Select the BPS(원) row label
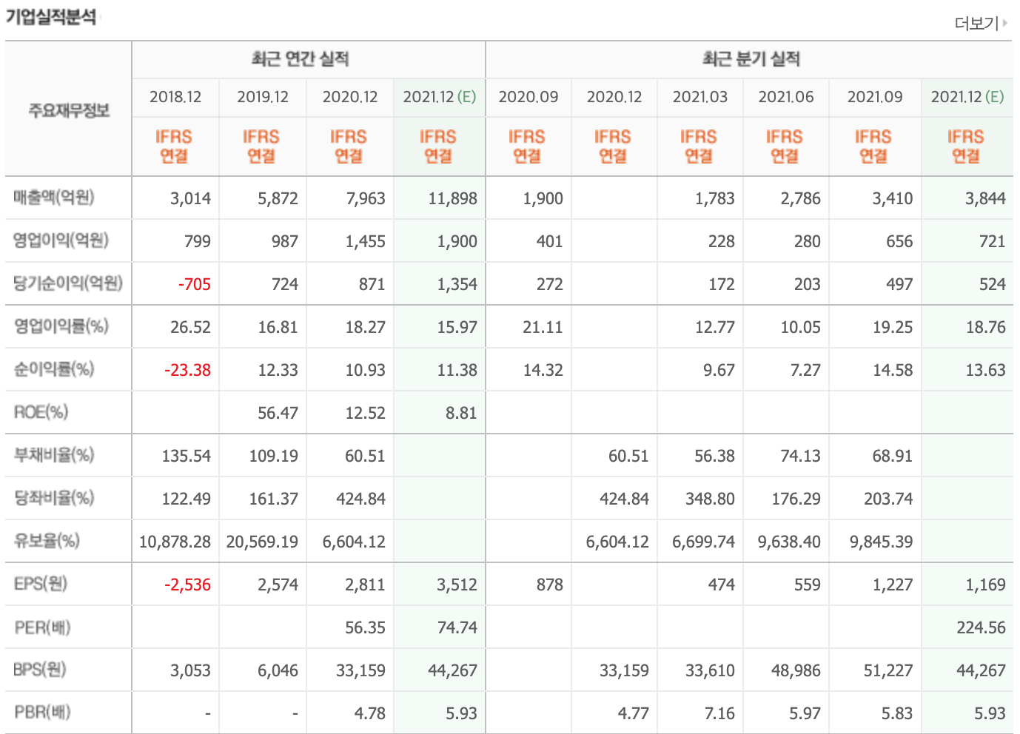The height and width of the screenshot is (734, 1020). [x=41, y=670]
